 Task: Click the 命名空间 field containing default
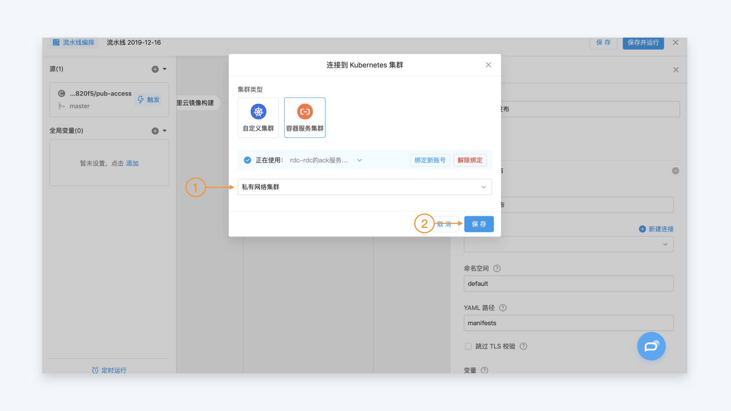pos(568,284)
